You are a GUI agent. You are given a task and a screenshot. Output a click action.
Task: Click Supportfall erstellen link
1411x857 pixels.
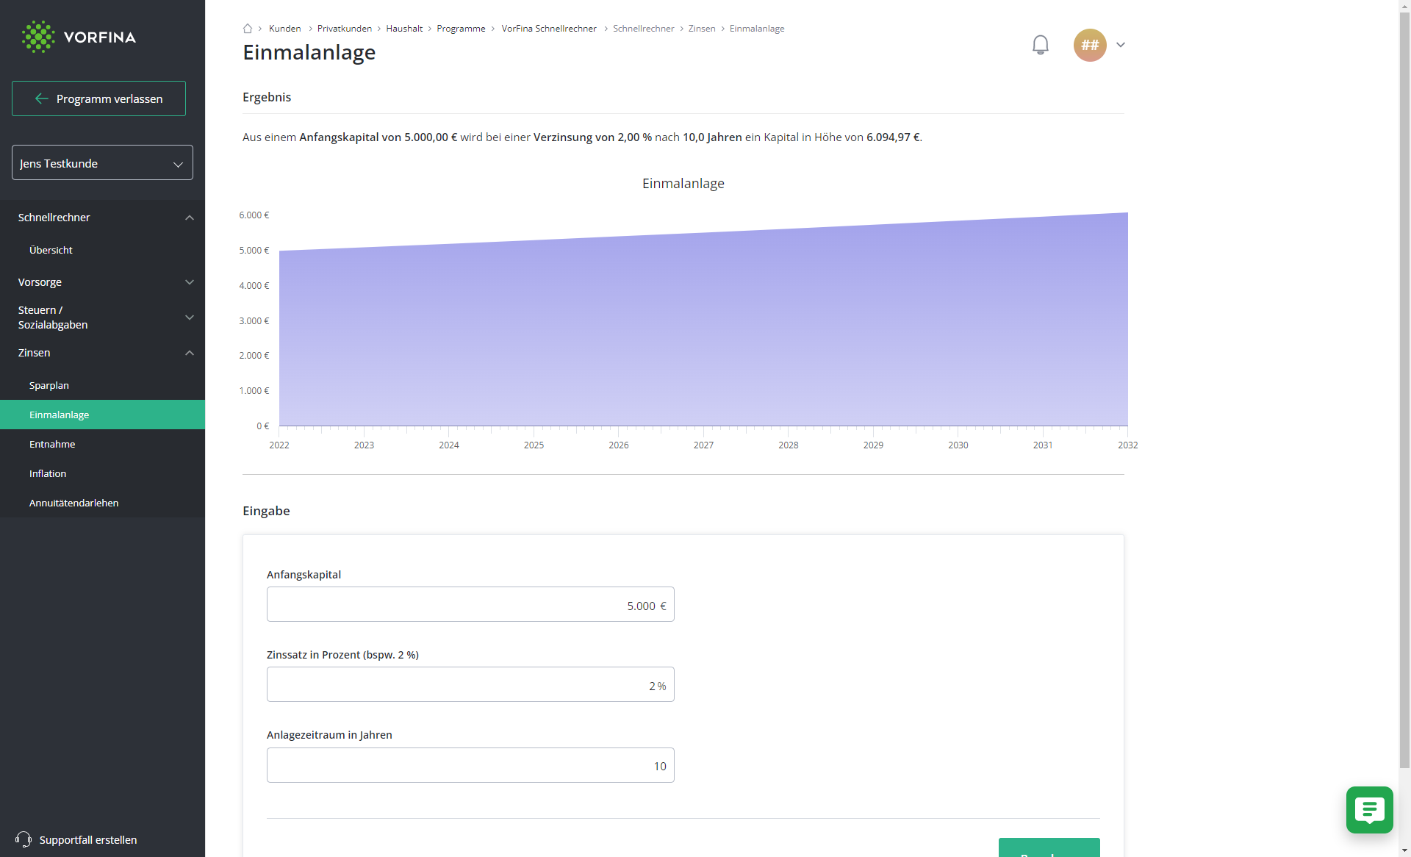point(88,839)
